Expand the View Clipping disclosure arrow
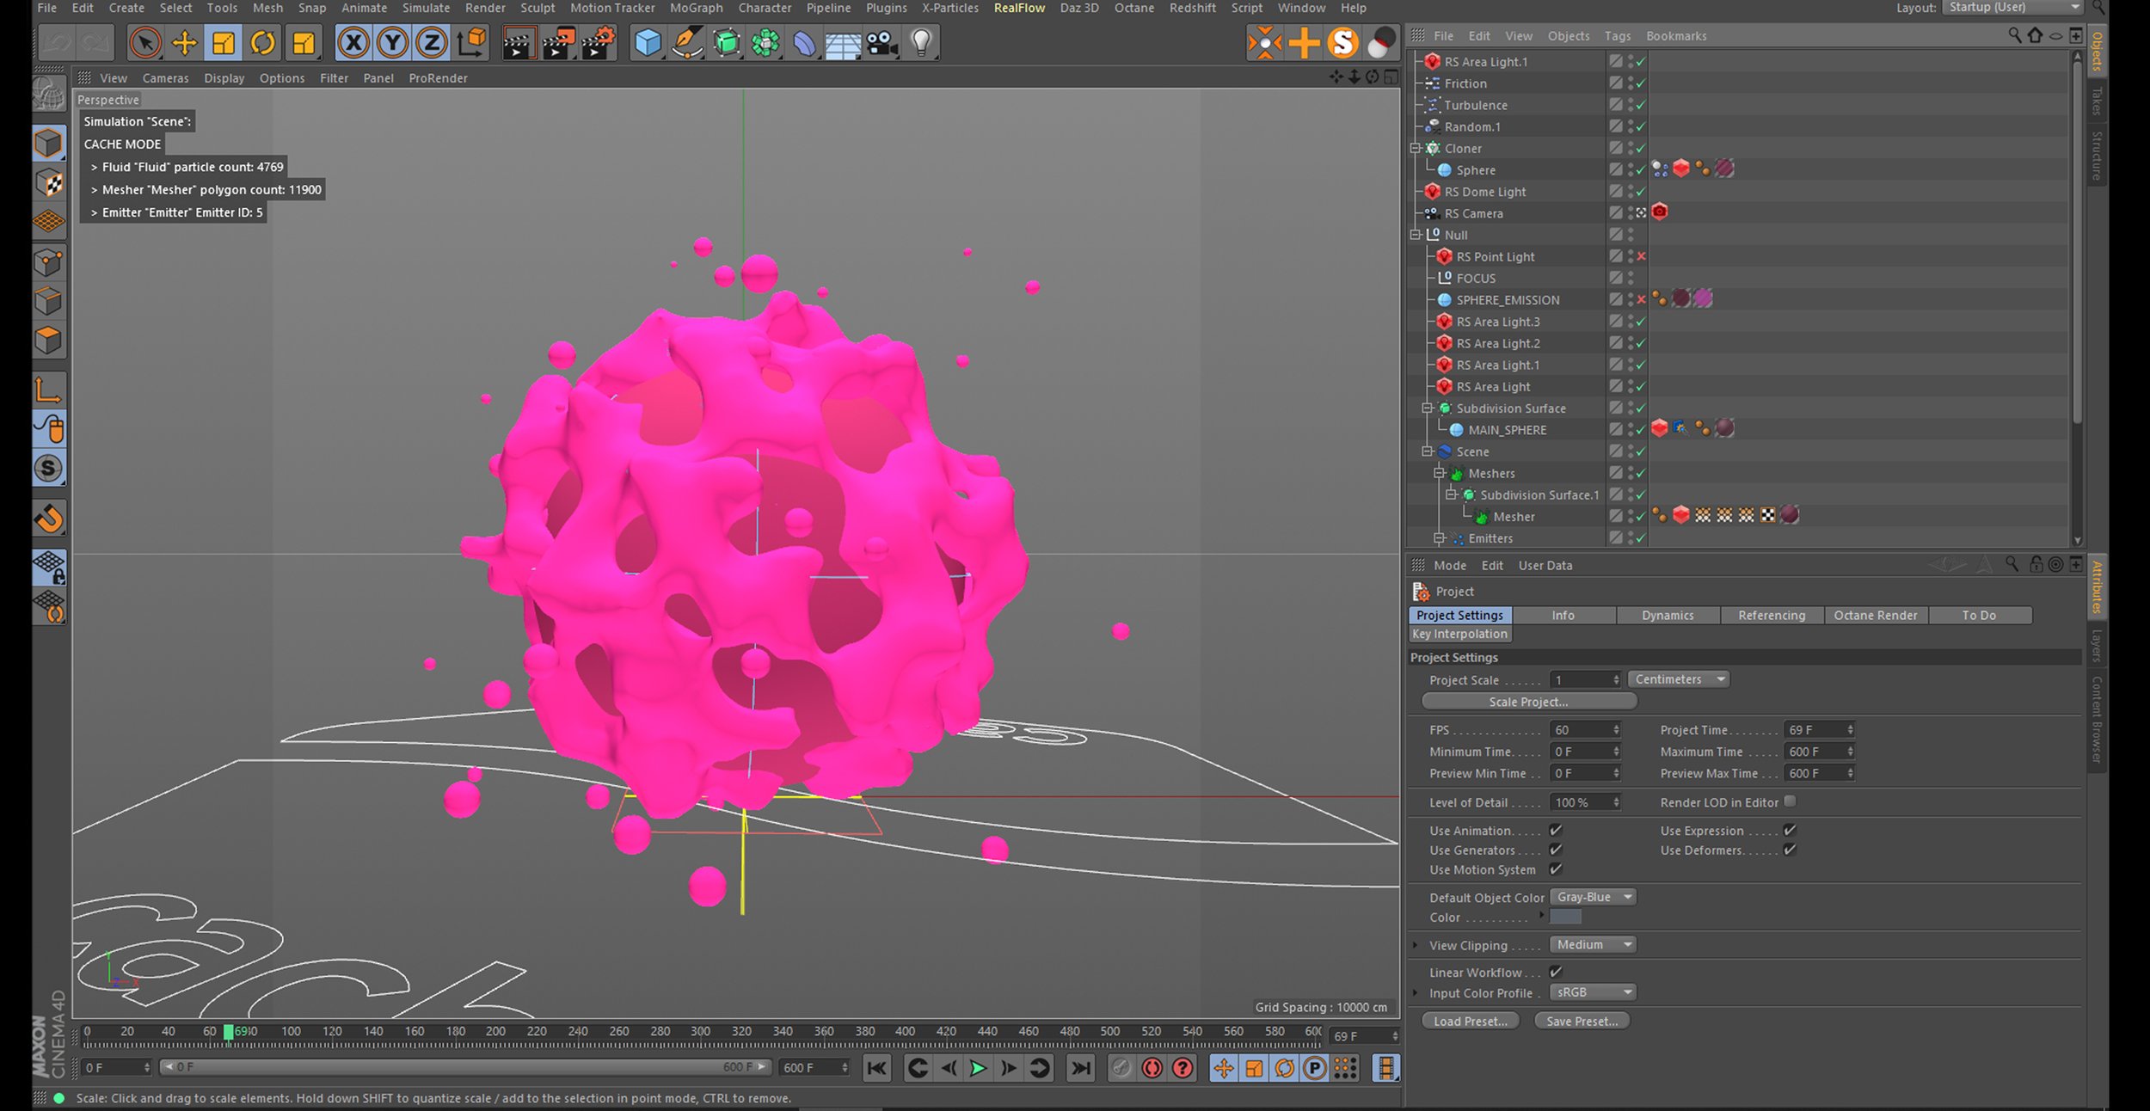 coord(1415,945)
